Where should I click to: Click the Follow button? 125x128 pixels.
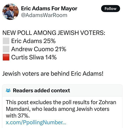[110, 8]
